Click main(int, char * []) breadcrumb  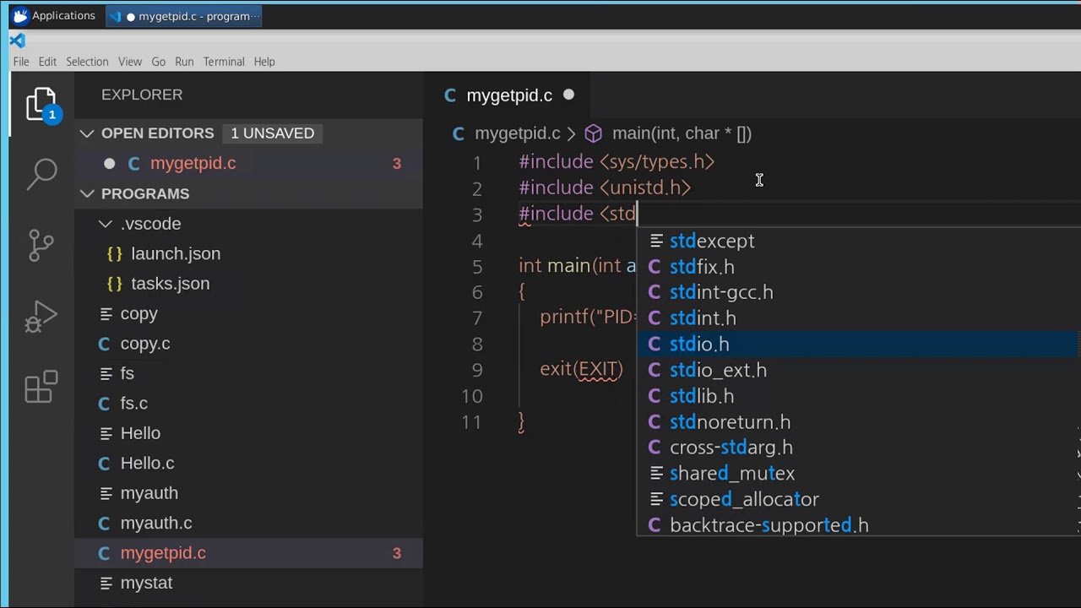pyautogui.click(x=681, y=133)
